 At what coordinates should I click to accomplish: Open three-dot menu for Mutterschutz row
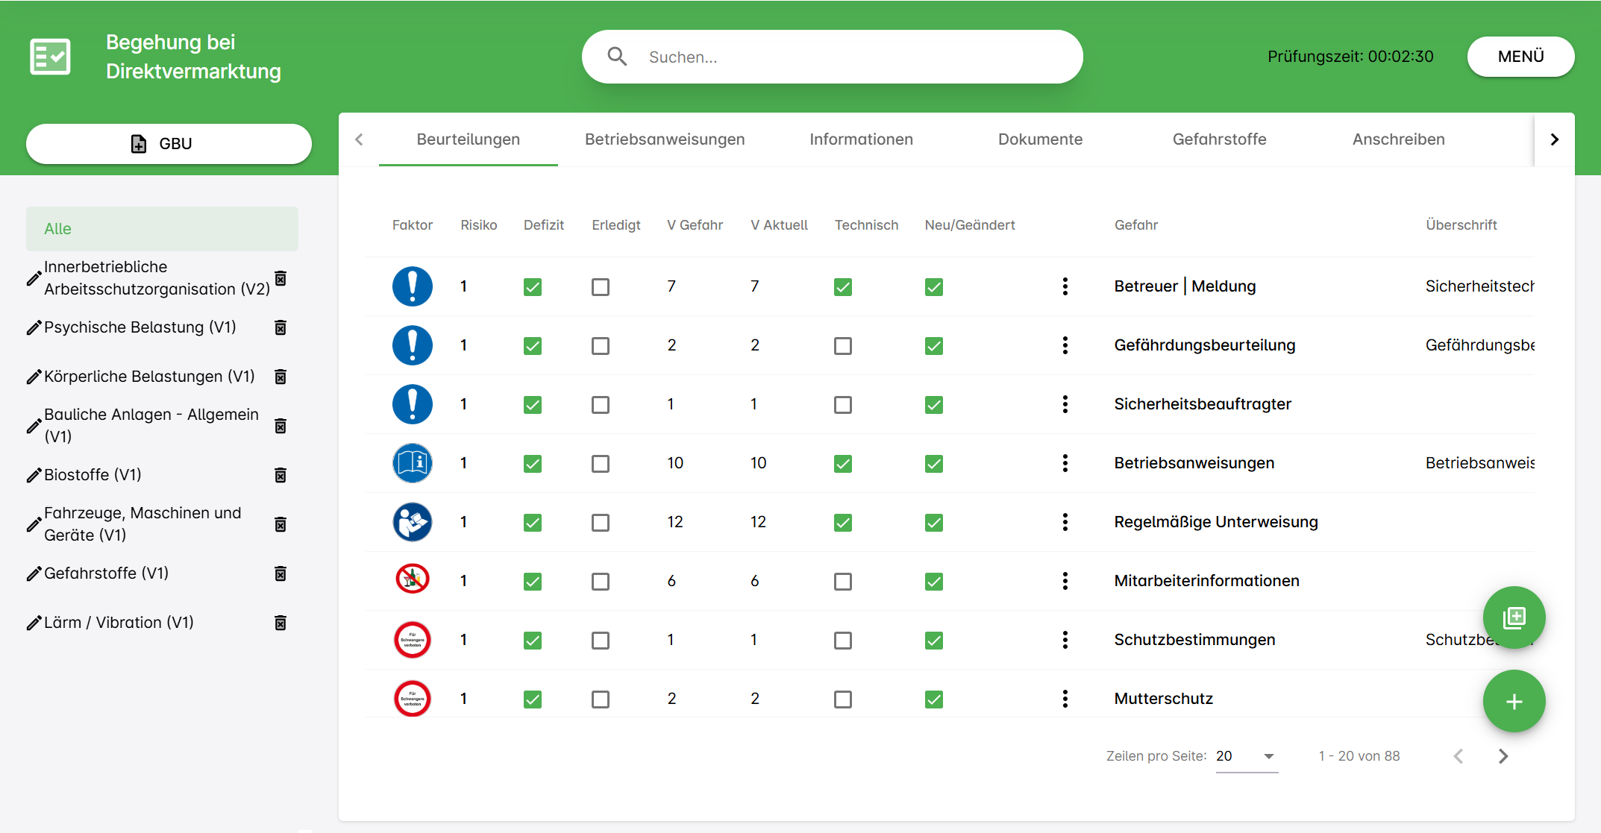tap(1065, 699)
